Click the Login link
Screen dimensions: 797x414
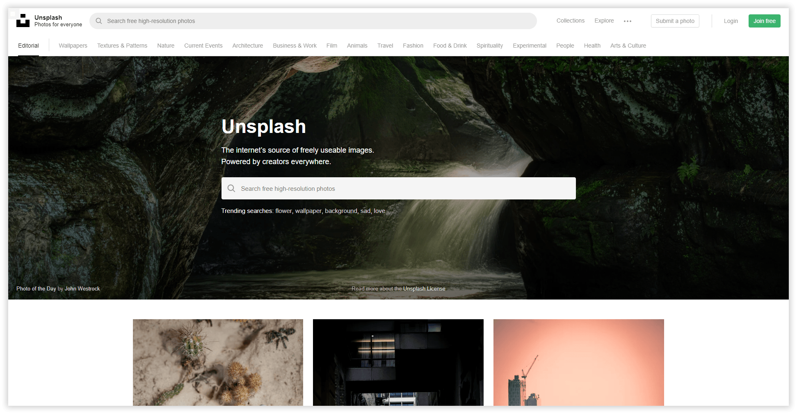[x=731, y=21]
